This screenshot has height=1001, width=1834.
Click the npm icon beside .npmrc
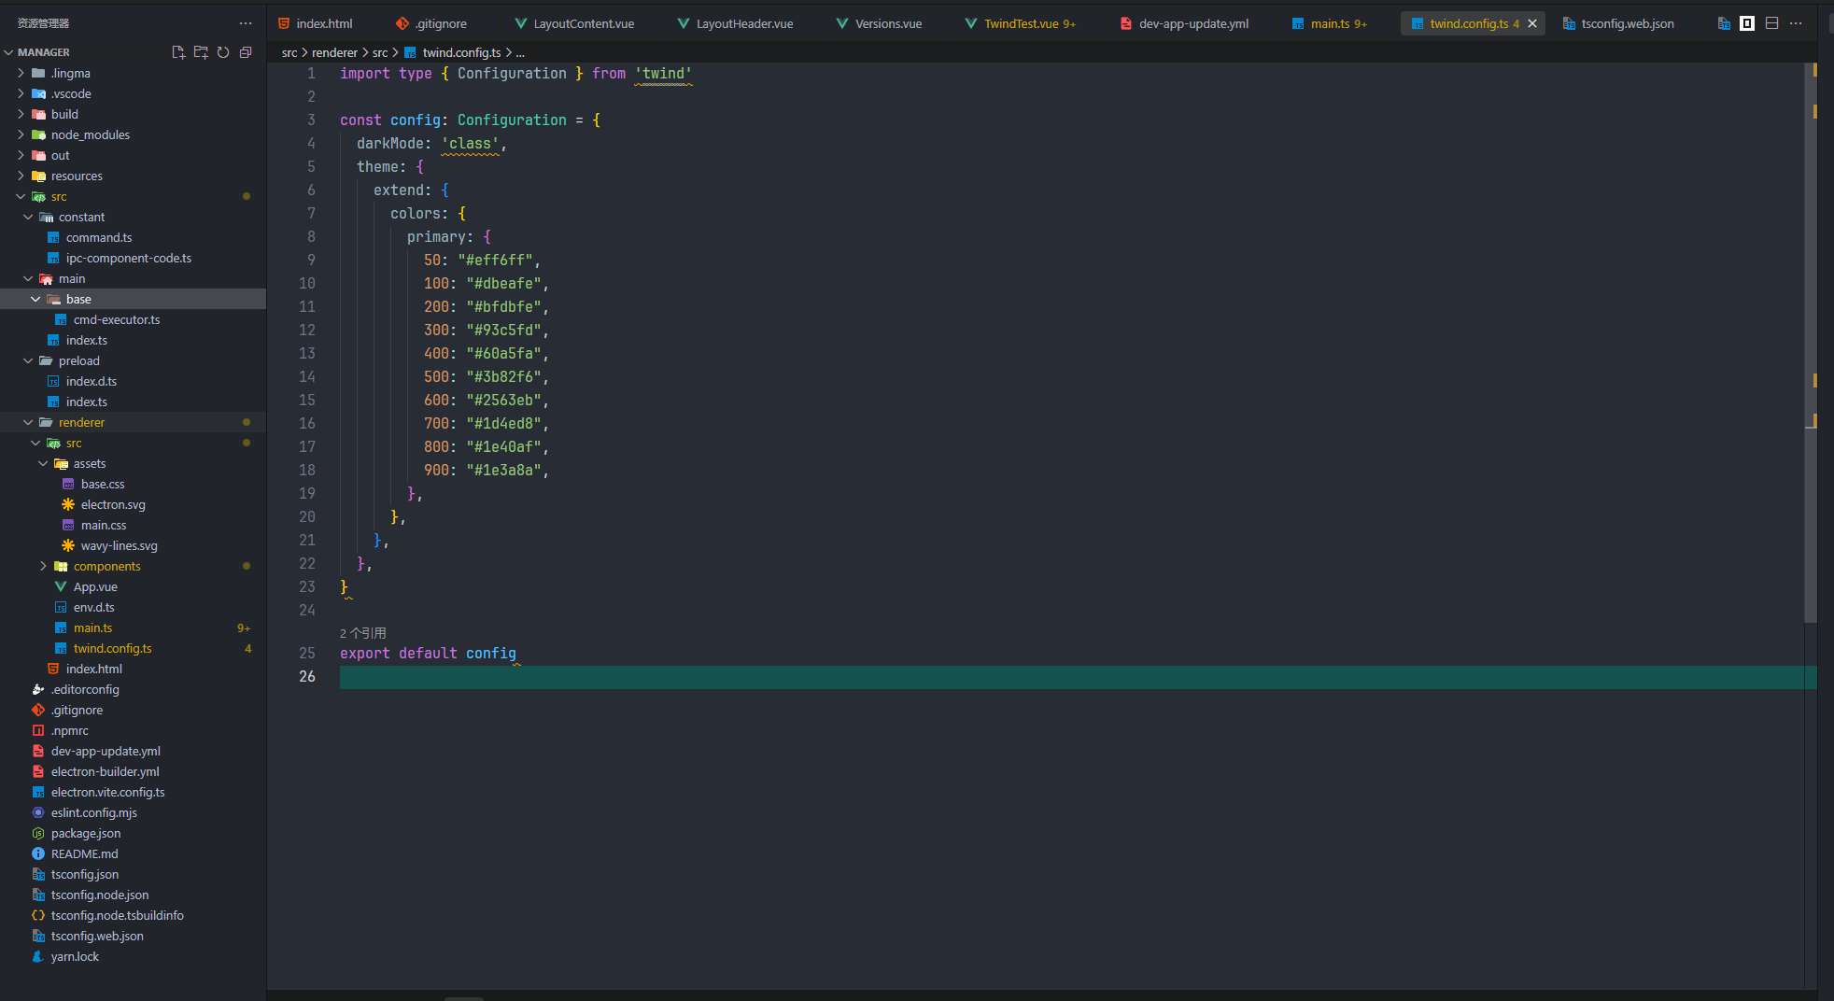coord(38,730)
